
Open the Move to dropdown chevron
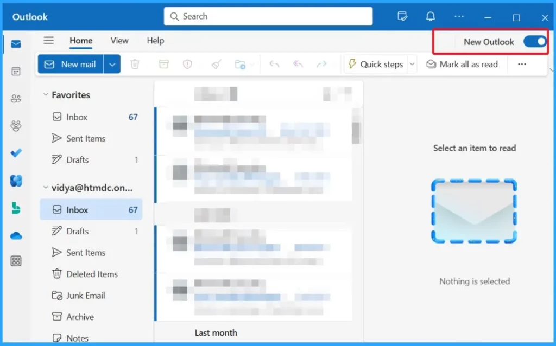[252, 65]
